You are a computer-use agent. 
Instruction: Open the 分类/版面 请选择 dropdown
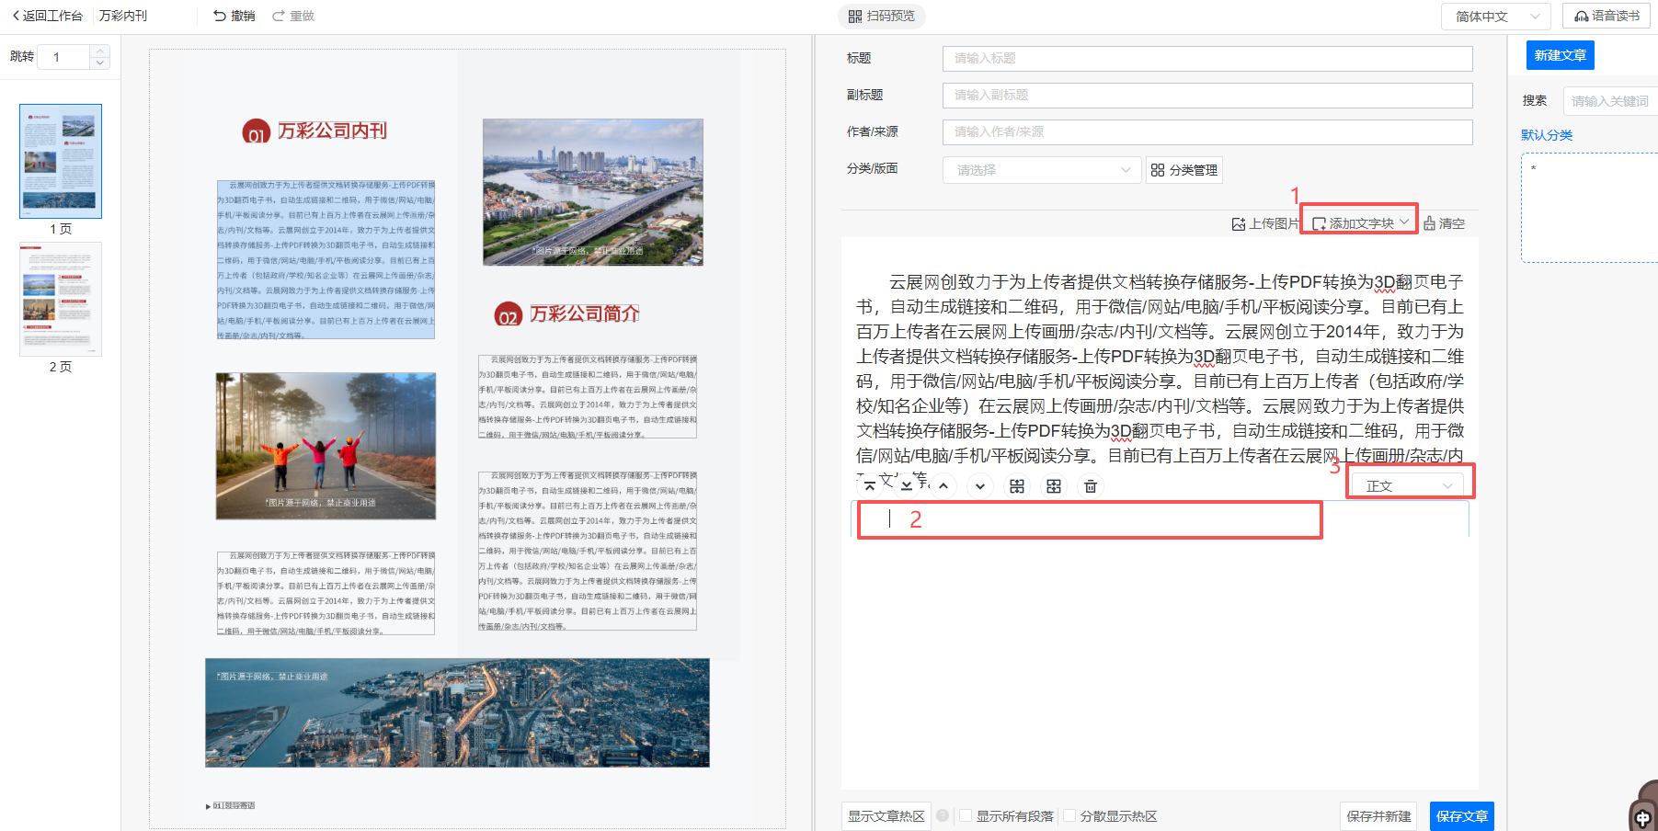click(x=1042, y=170)
